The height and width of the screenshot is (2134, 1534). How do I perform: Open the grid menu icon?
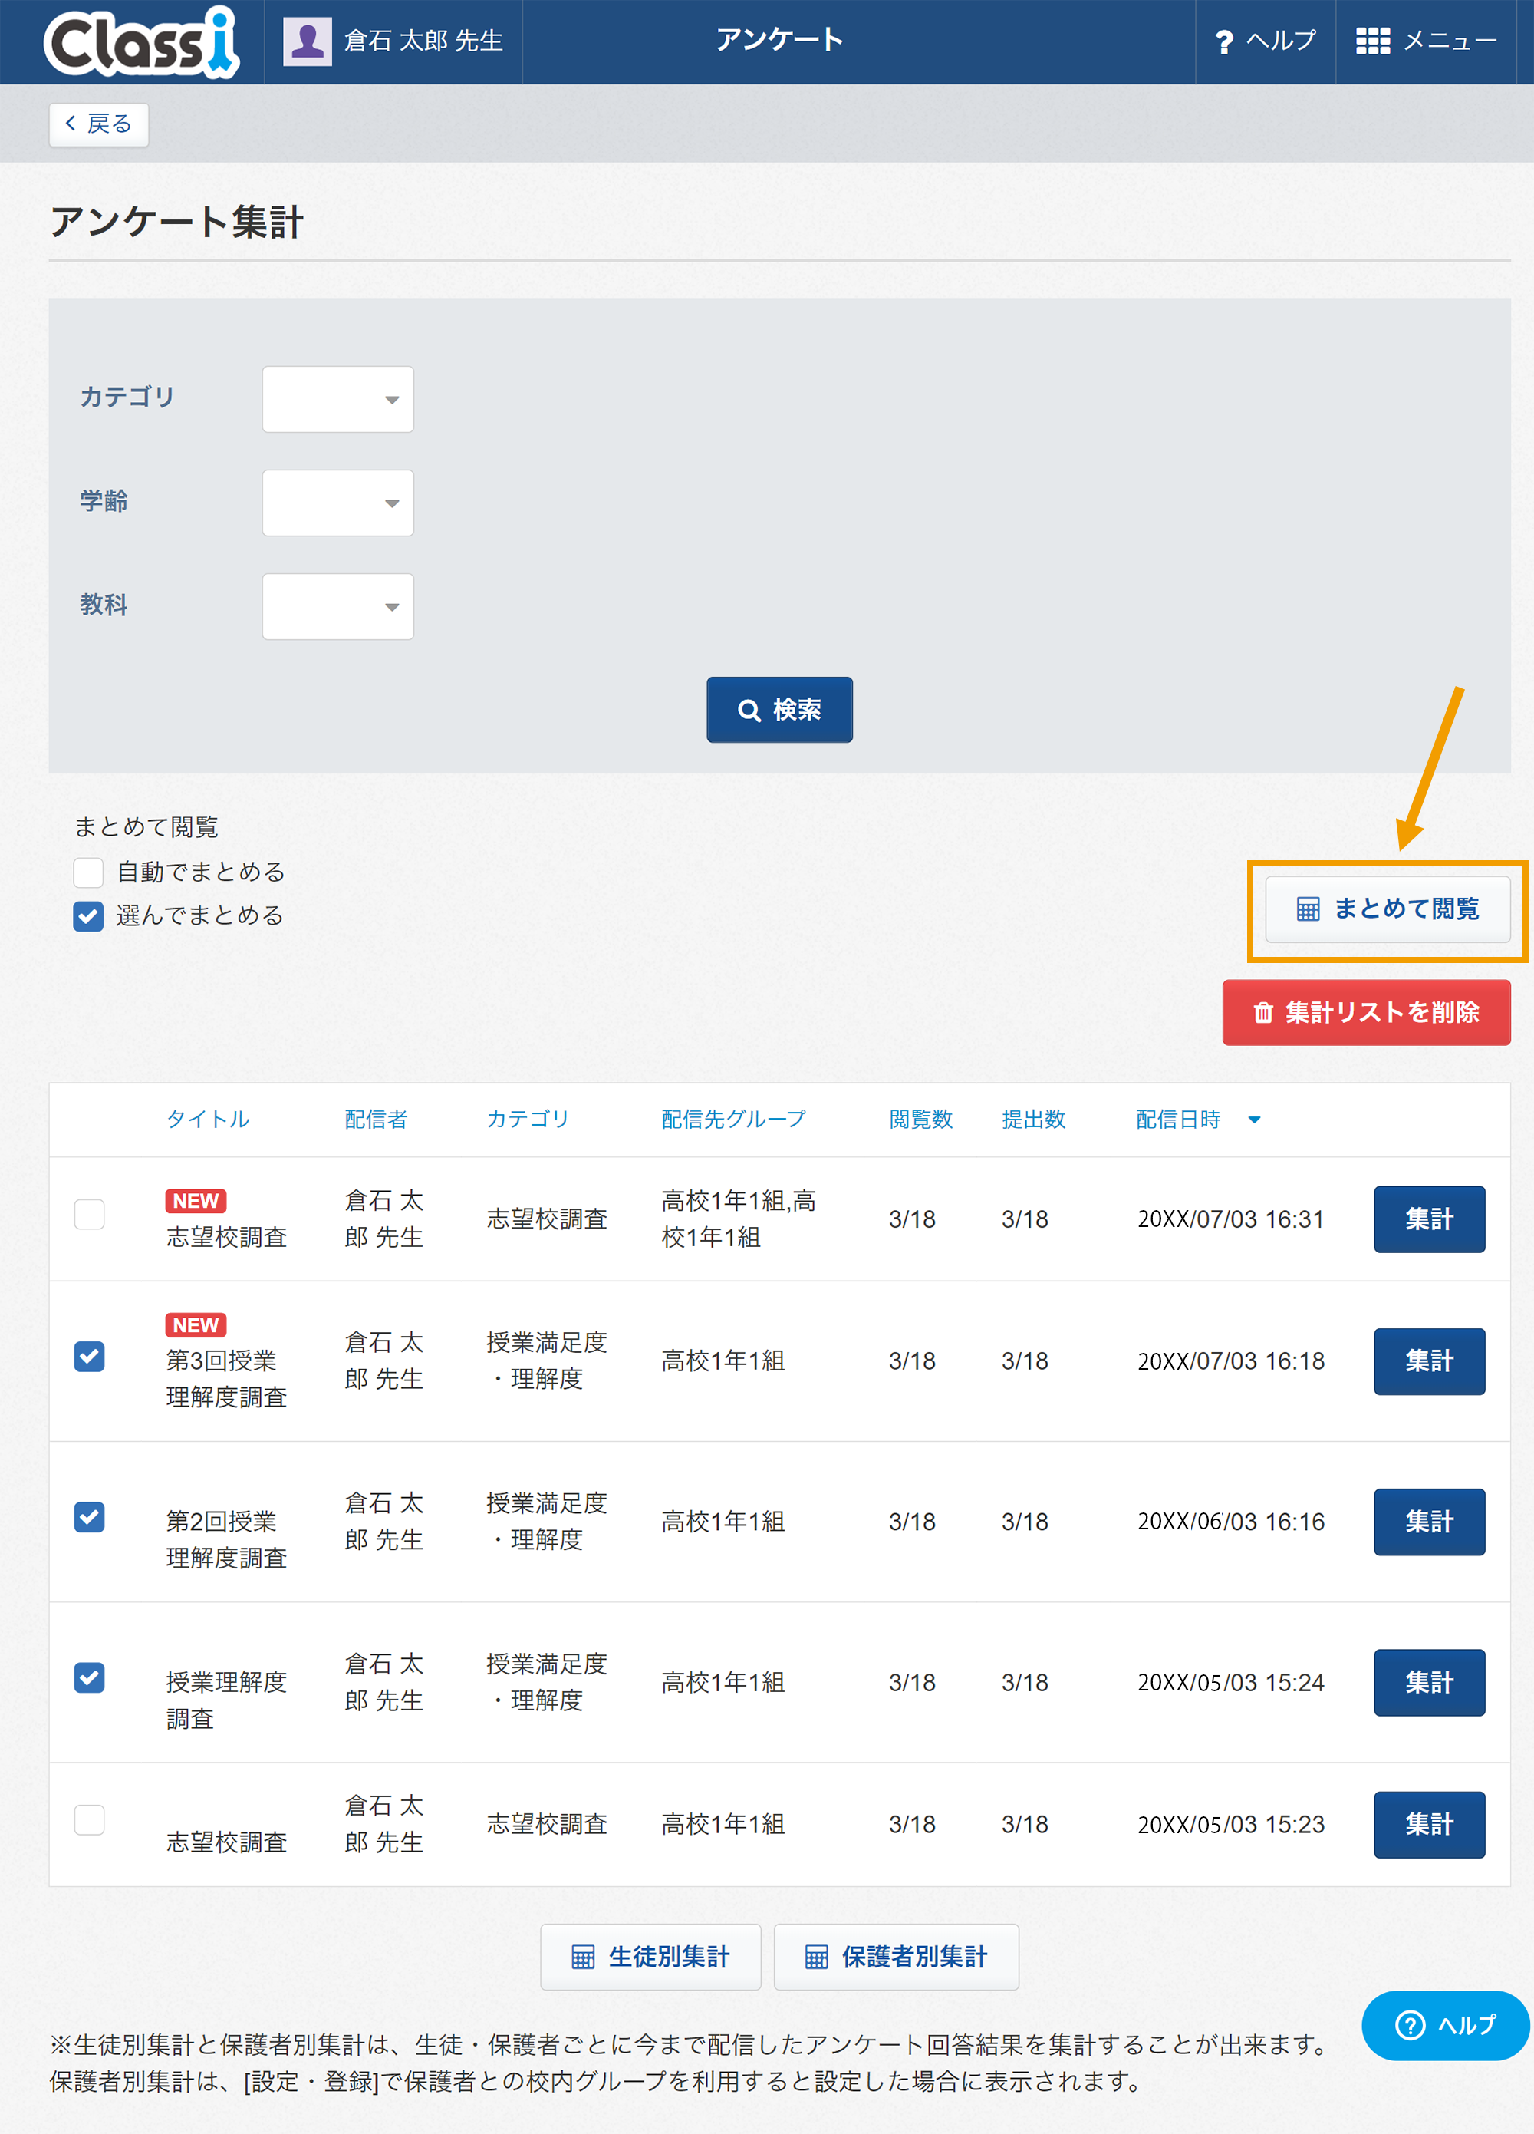[1372, 41]
